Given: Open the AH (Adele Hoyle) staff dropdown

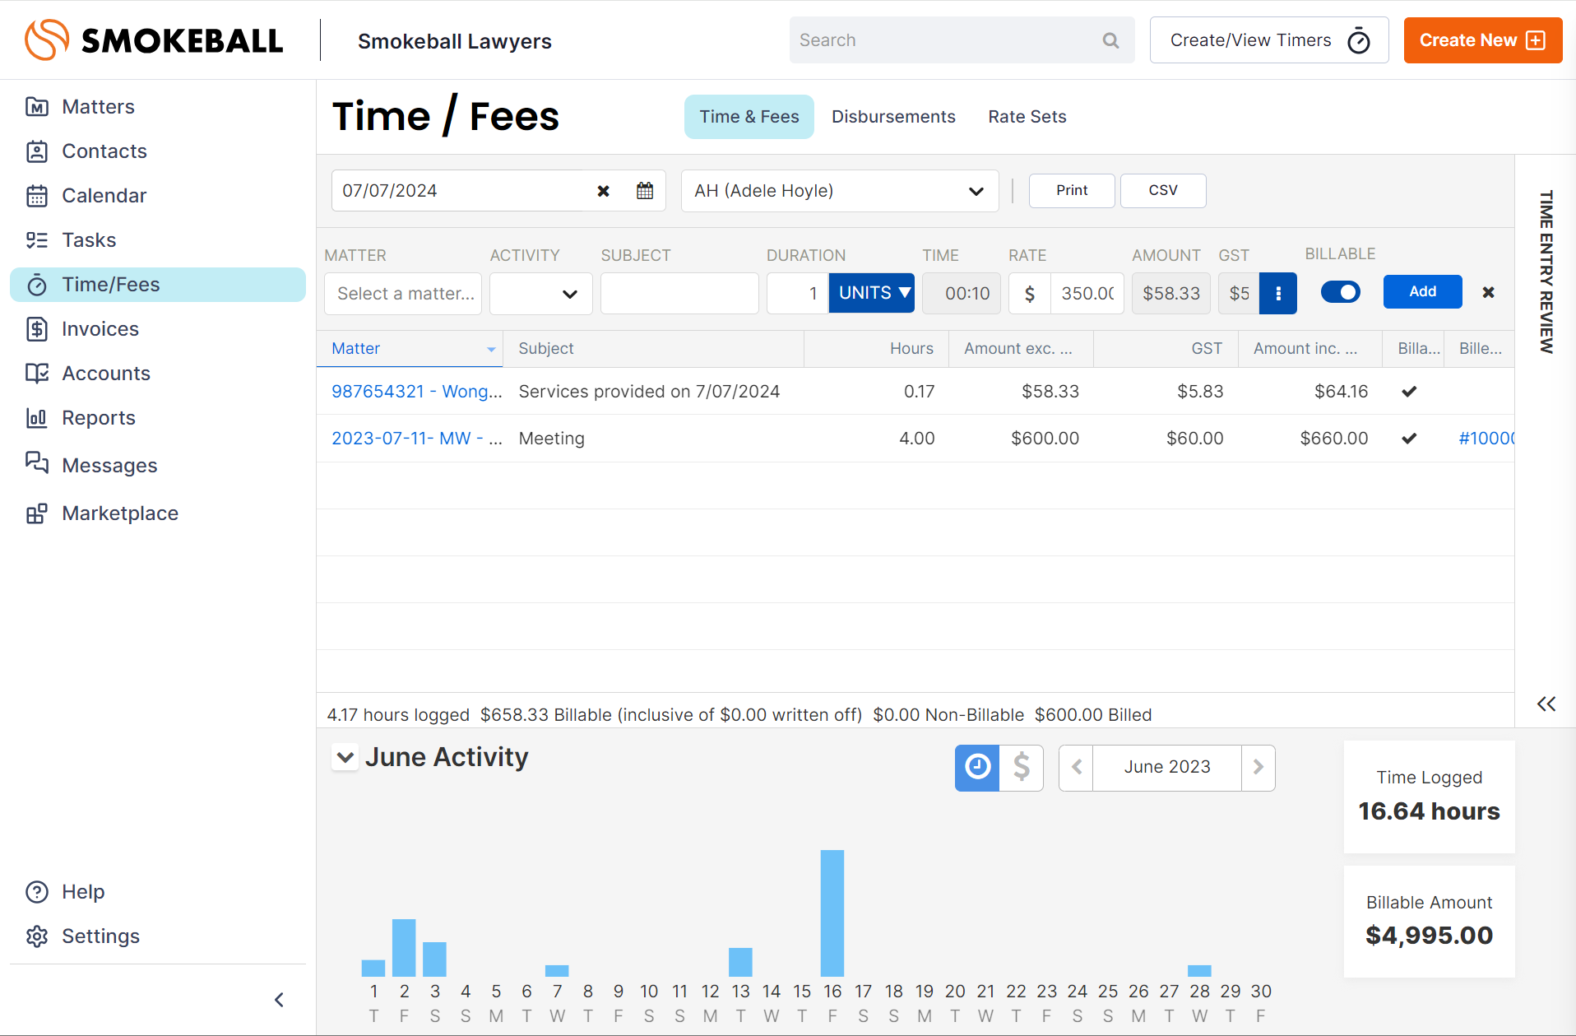Looking at the screenshot, I should (840, 191).
